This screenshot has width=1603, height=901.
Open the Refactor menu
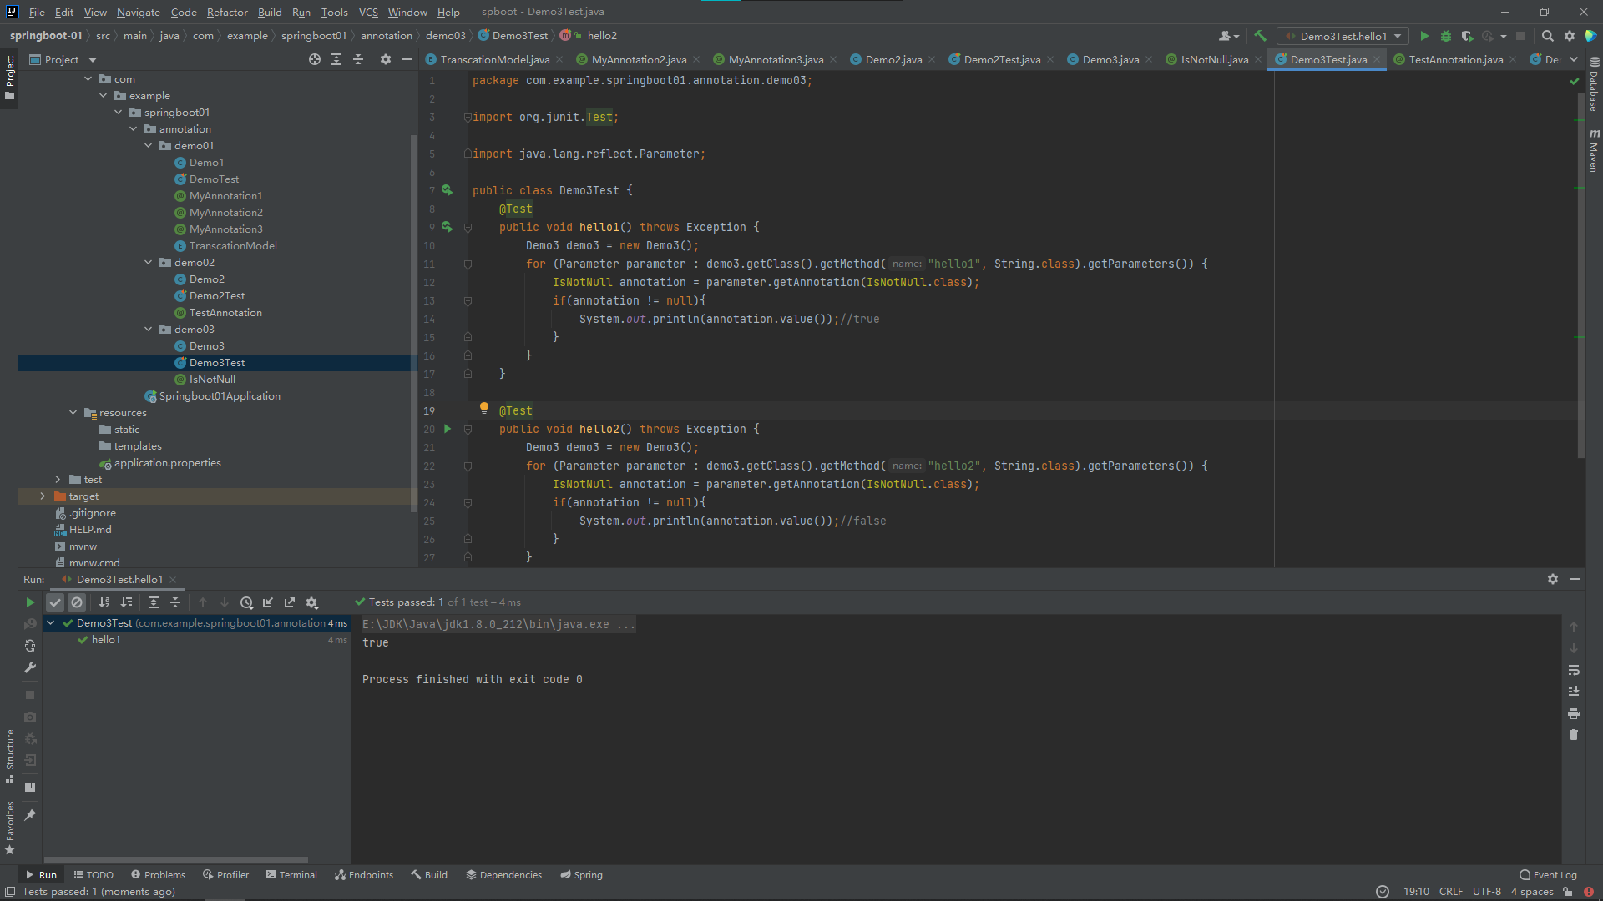[226, 12]
